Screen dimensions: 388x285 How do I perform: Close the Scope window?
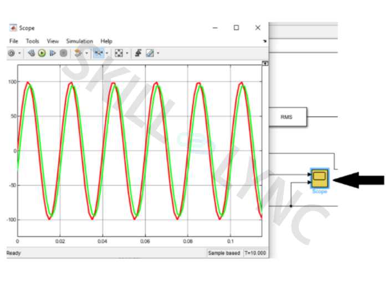(258, 28)
